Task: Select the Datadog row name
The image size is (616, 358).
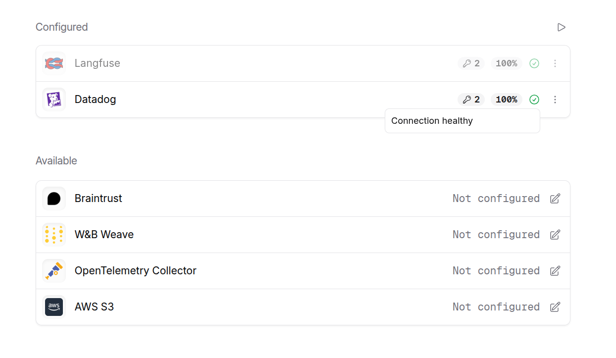Action: tap(95, 100)
